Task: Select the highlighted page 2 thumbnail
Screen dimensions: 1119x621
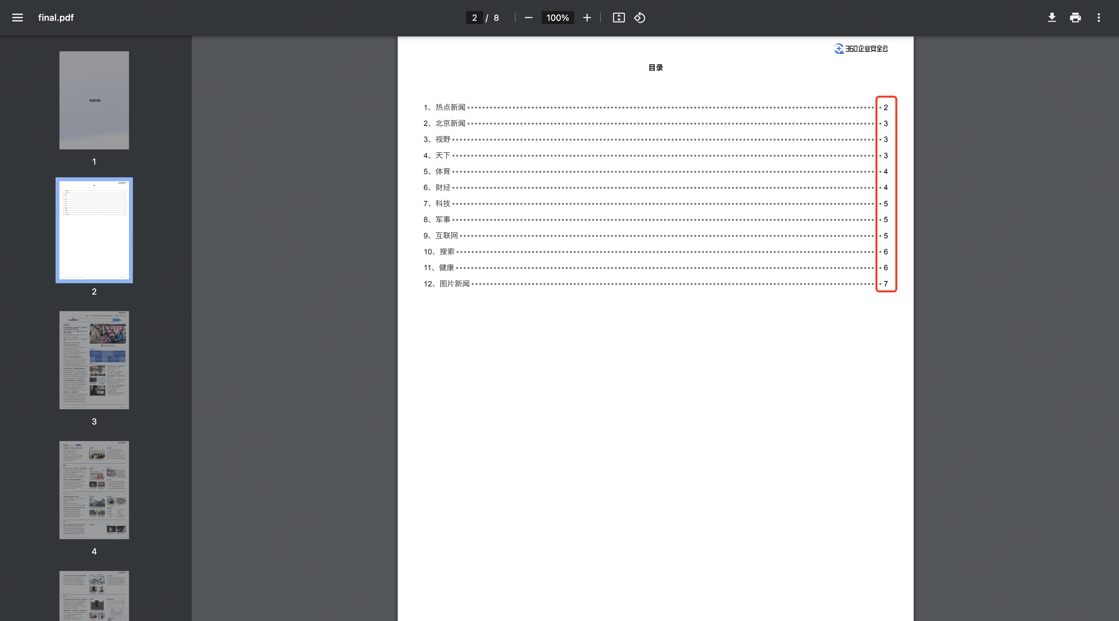Action: click(x=94, y=230)
